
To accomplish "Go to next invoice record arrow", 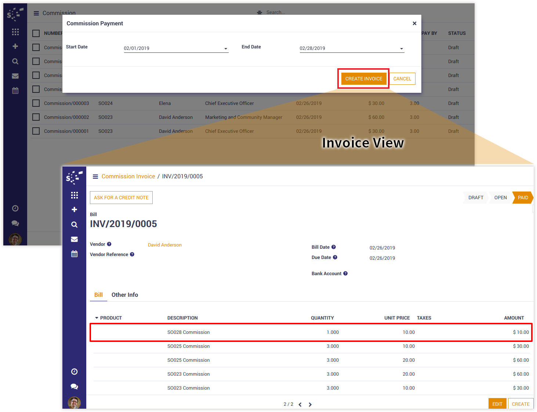I will (x=310, y=404).
